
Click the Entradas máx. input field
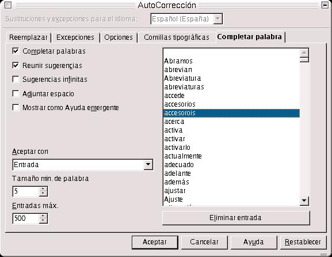(x=26, y=218)
